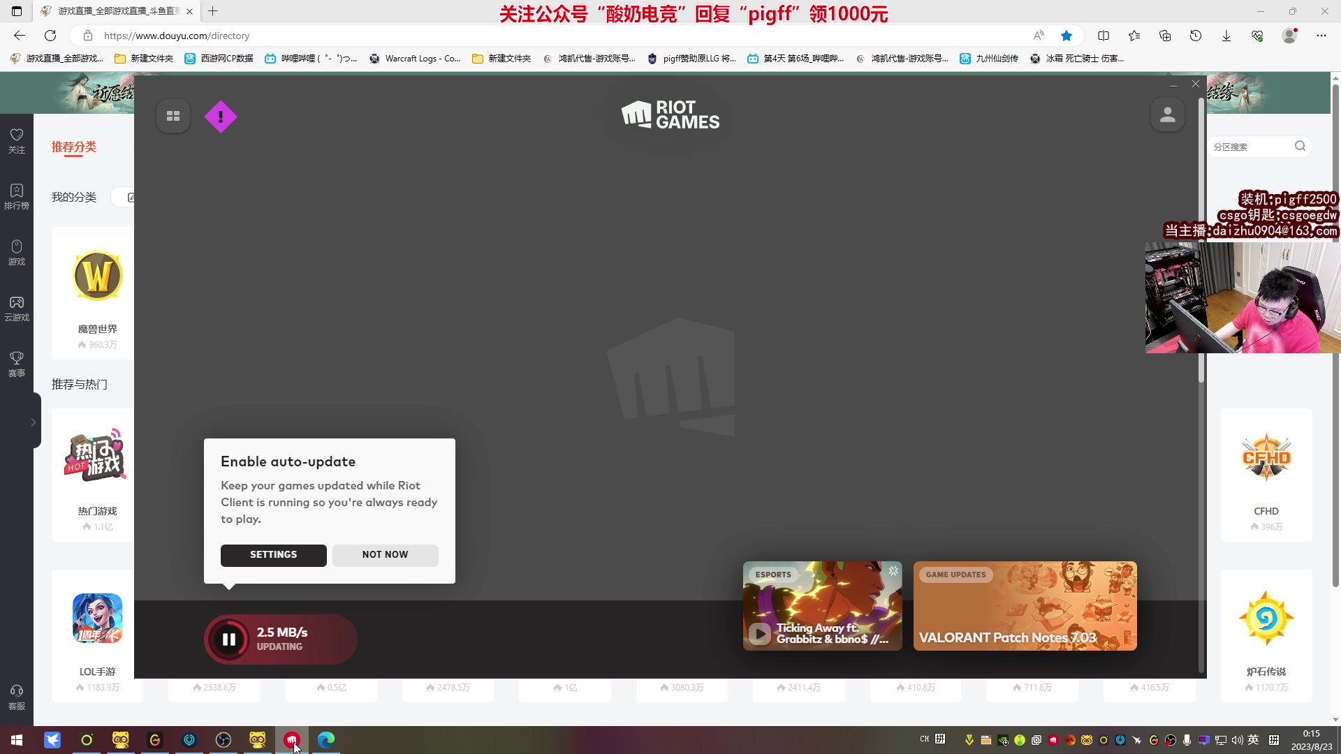This screenshot has height=754, width=1341.
Task: Select the 推荐分类 tab
Action: click(74, 147)
